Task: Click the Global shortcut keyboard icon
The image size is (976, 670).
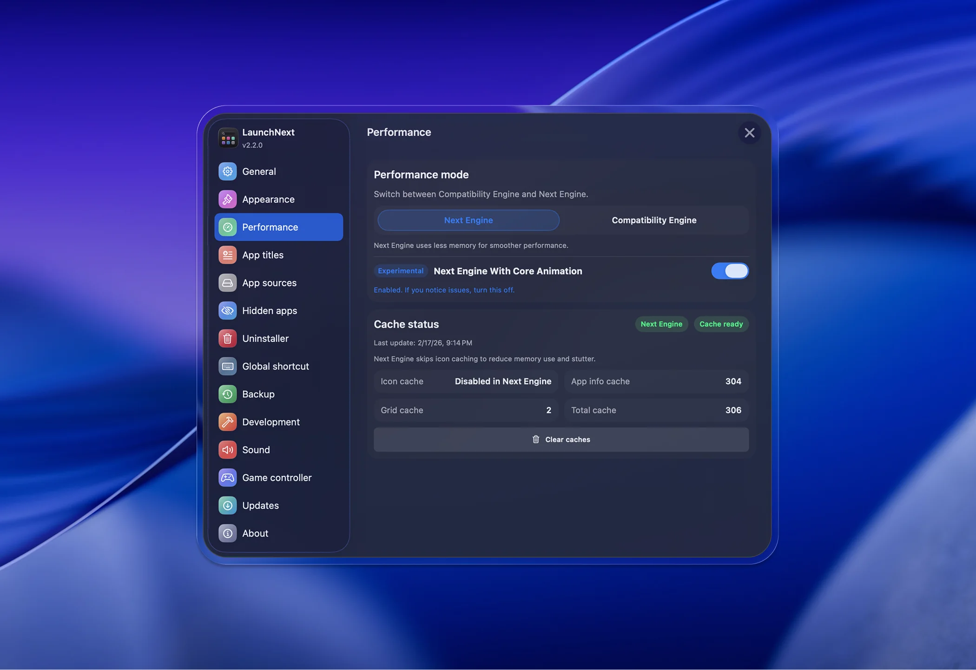Action: (x=227, y=367)
